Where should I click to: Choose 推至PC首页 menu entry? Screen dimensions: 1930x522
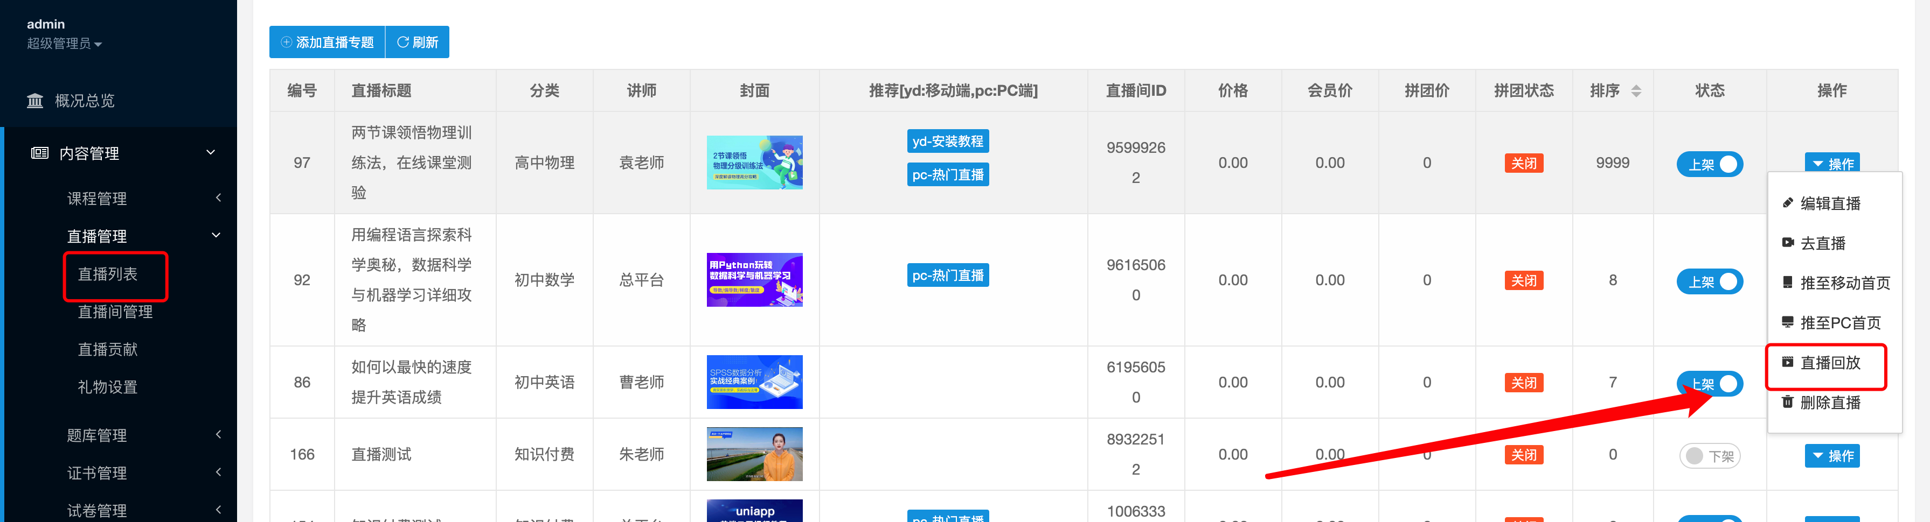(x=1832, y=322)
